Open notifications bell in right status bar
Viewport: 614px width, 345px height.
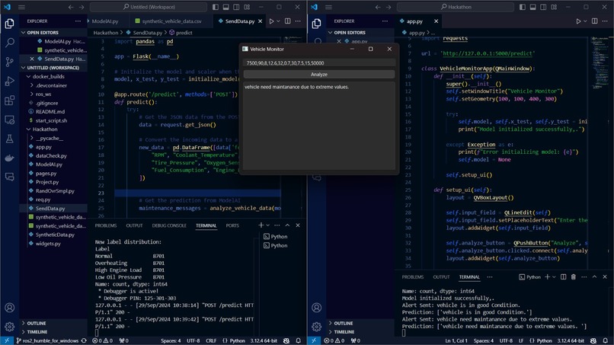point(606,340)
